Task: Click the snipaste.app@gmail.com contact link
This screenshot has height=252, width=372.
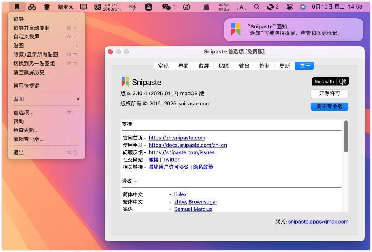Action: click(x=318, y=222)
